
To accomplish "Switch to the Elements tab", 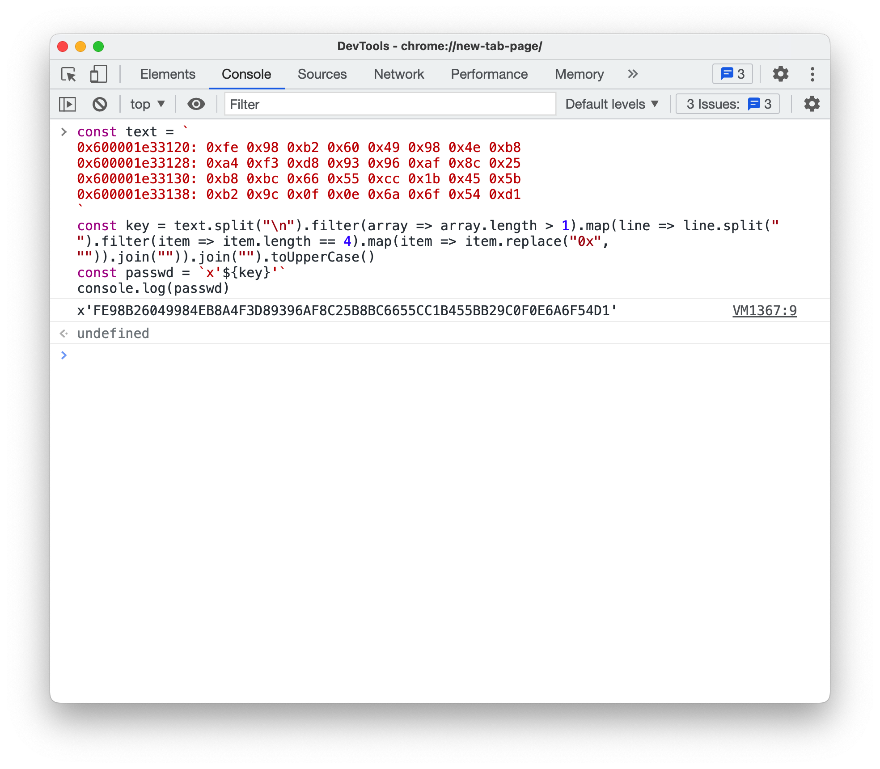I will 168,74.
